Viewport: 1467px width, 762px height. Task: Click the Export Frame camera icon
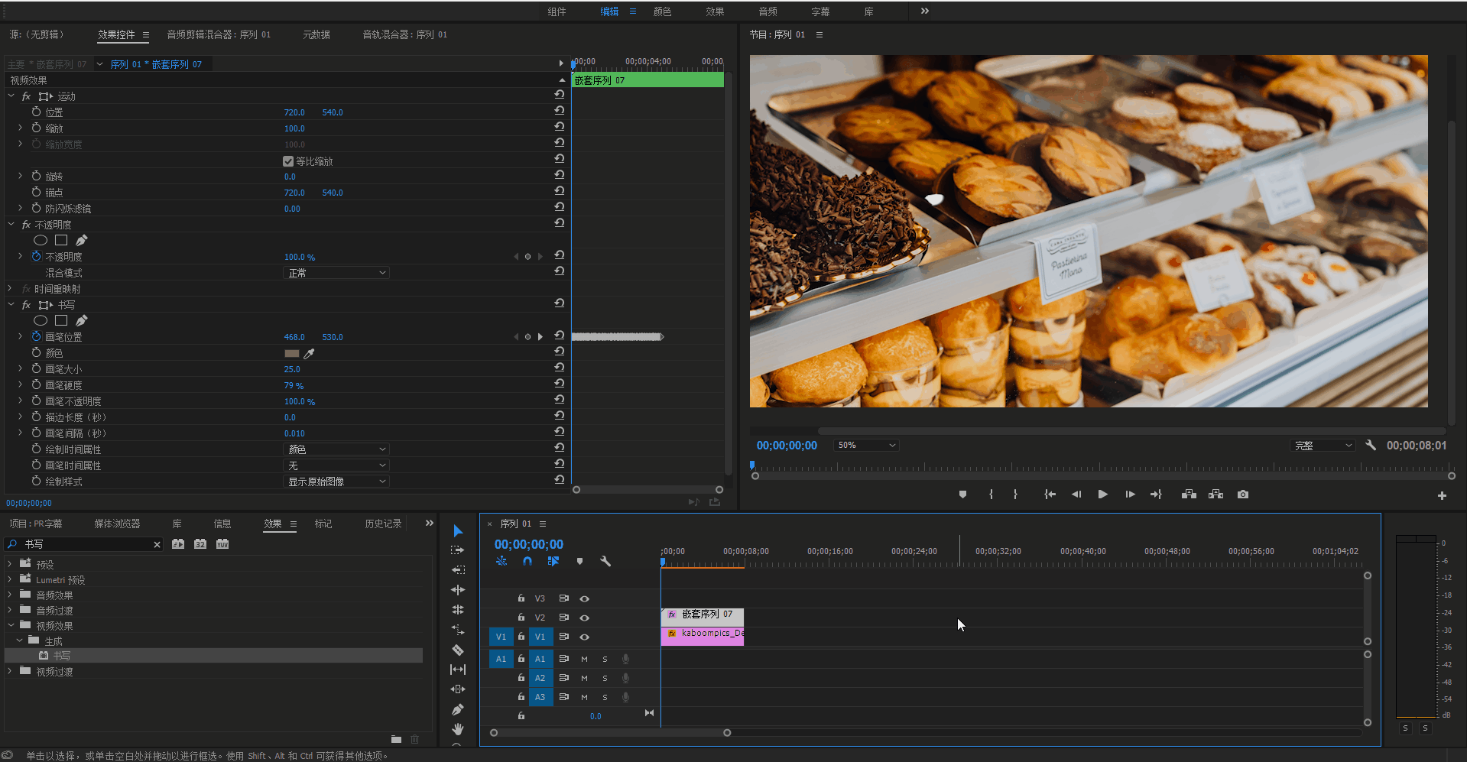coord(1243,494)
